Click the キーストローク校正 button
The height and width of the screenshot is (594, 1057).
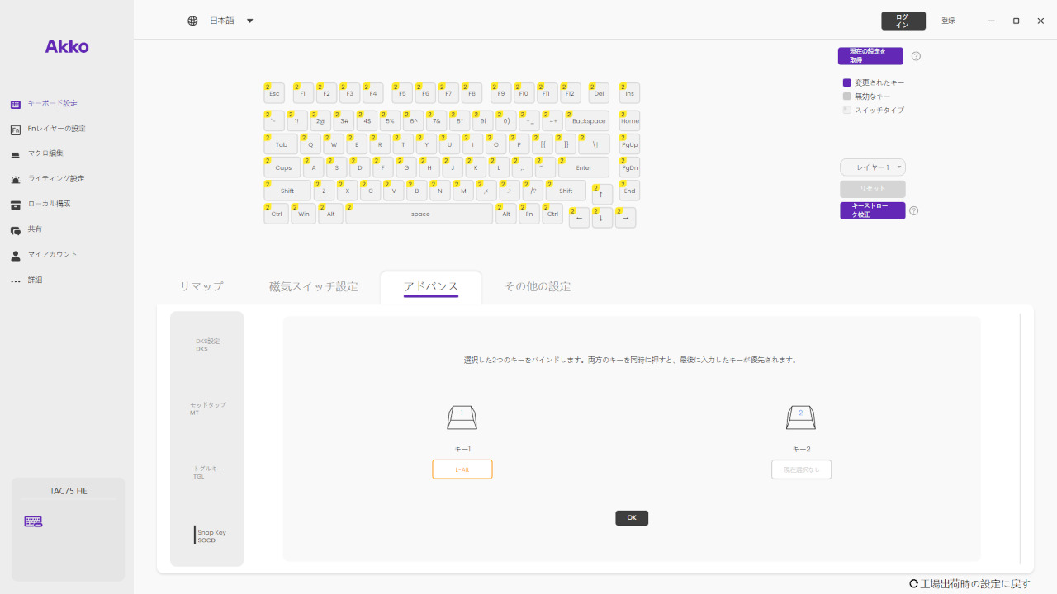coord(872,211)
